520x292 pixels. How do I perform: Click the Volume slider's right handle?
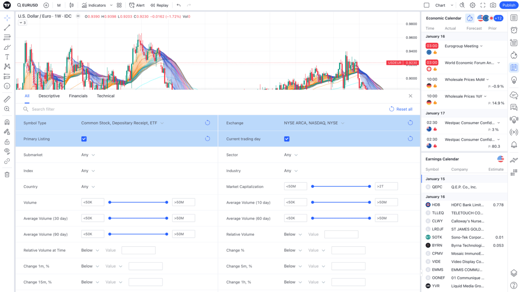(x=167, y=202)
